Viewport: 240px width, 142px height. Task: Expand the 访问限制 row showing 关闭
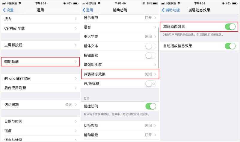click(x=40, y=105)
